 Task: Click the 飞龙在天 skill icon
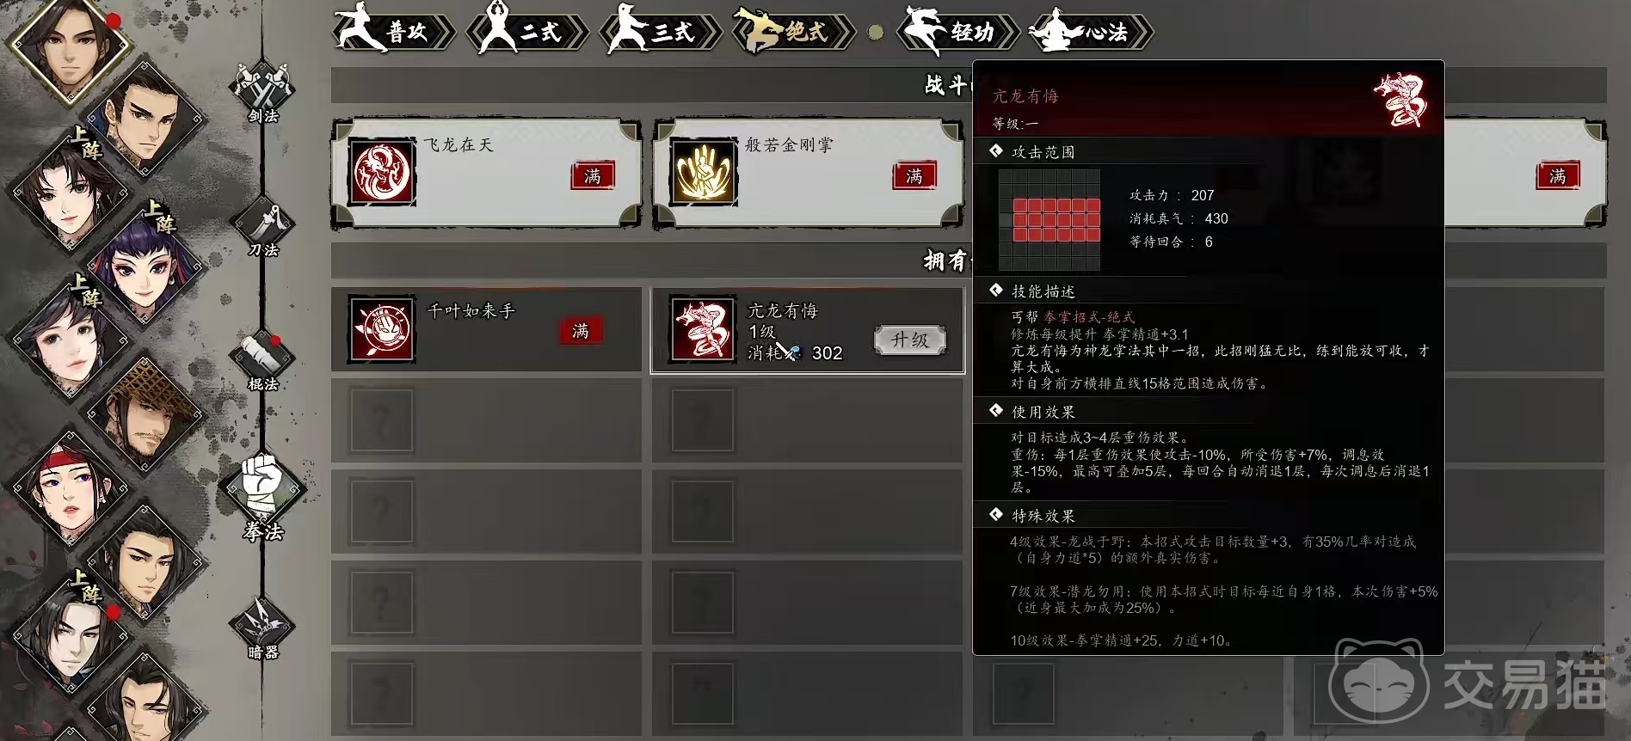382,173
